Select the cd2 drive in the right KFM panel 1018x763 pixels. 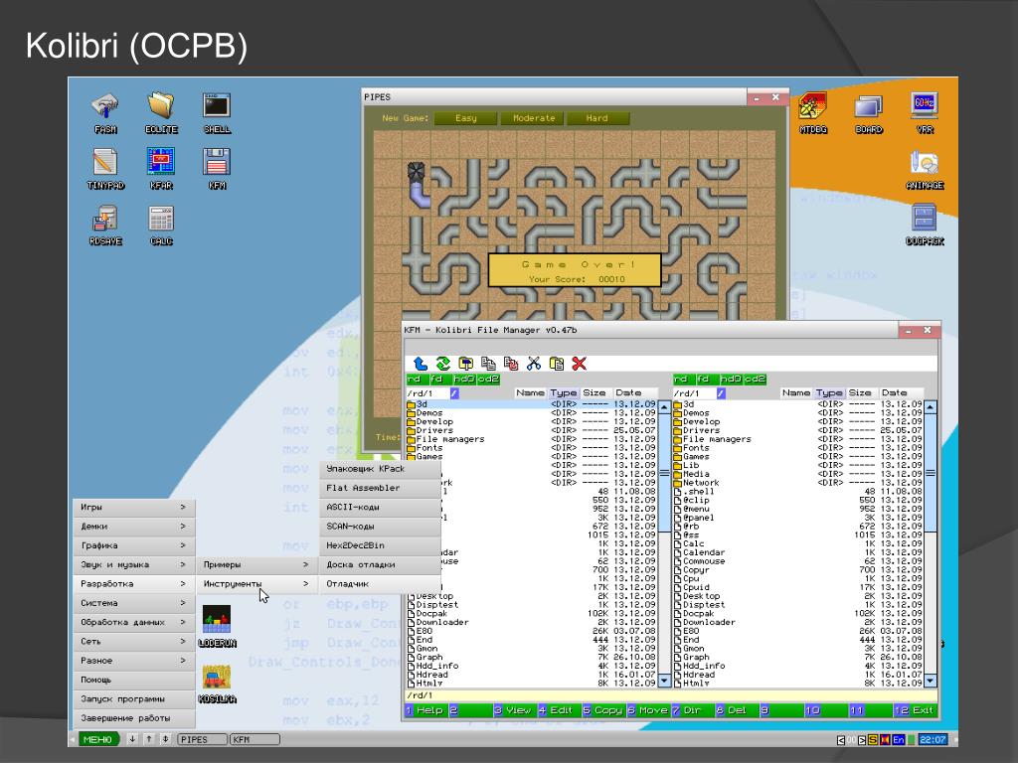[756, 379]
